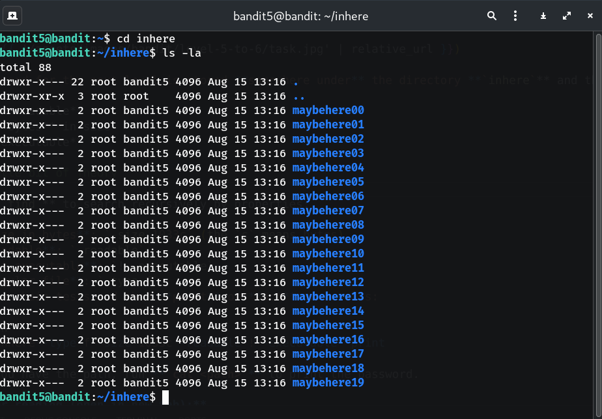Open the terminal search tool

click(x=492, y=16)
